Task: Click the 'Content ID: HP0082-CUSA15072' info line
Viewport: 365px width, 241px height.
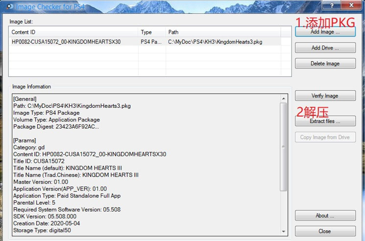Action: pos(90,154)
